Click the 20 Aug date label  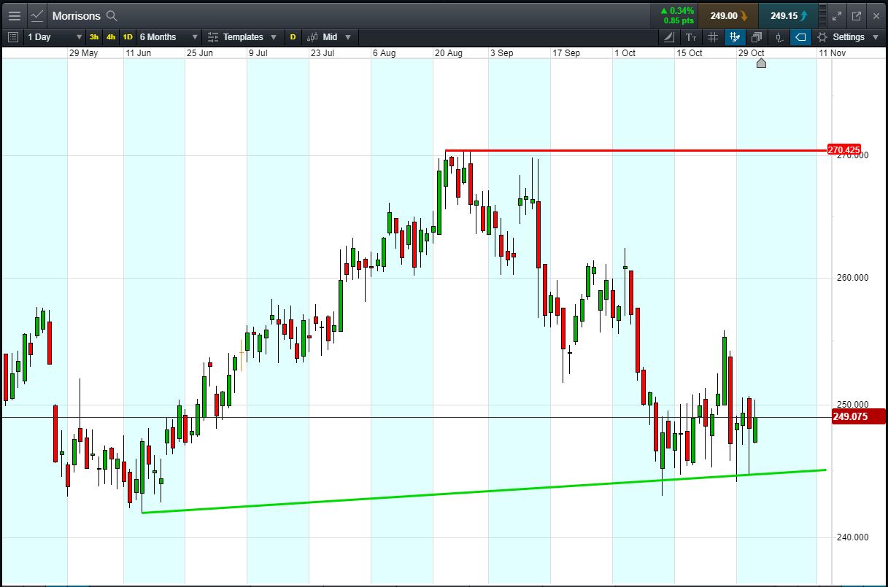pyautogui.click(x=448, y=53)
